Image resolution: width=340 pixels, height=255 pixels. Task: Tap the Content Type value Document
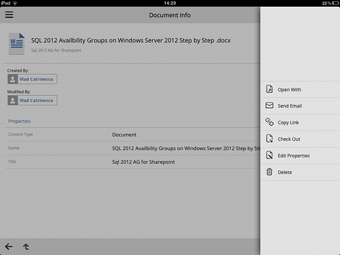124,135
